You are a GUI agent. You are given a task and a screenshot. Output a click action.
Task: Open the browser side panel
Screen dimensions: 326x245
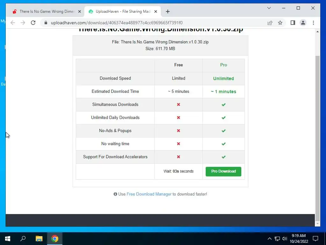point(293,23)
